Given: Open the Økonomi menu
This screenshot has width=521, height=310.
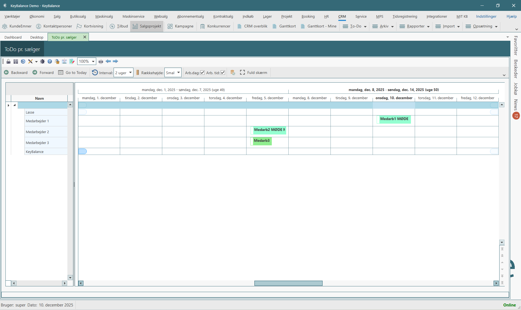Looking at the screenshot, I should (37, 16).
